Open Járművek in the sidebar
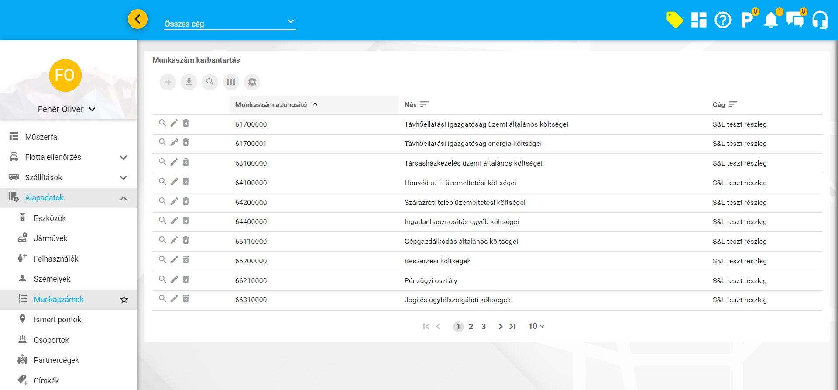838x390 pixels. click(x=51, y=238)
